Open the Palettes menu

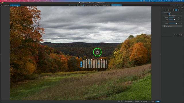point(36,1)
